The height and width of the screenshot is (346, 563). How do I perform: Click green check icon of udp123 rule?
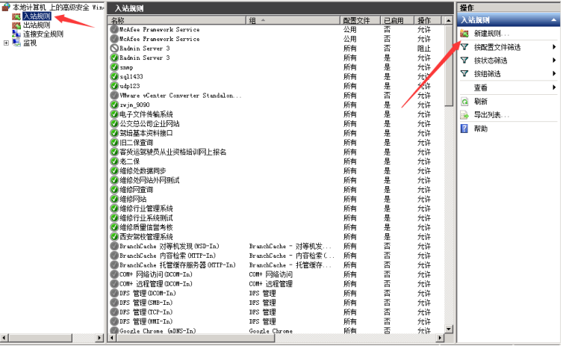(114, 86)
